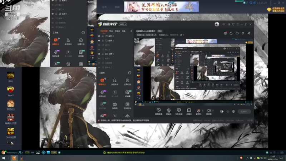Click the share icon in front window
This screenshot has width=286, height=161.
(249, 33)
